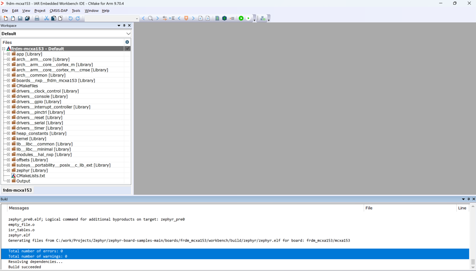This screenshot has width=476, height=271.
Task: Click the Find Previous arrow icon
Action: tap(143, 19)
